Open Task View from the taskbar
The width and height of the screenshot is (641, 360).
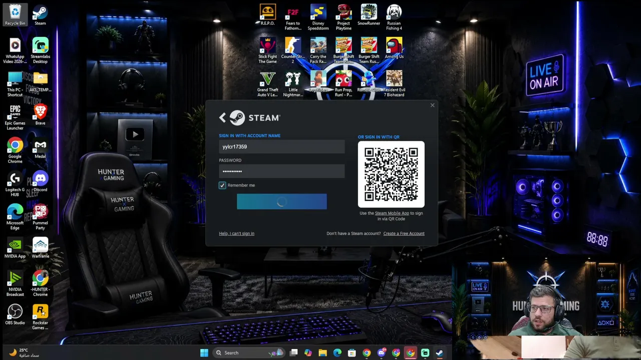294,352
